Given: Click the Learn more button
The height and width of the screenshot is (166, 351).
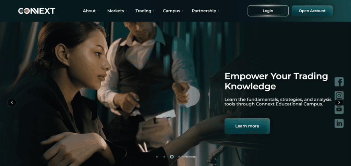Looking at the screenshot, I should [247, 126].
